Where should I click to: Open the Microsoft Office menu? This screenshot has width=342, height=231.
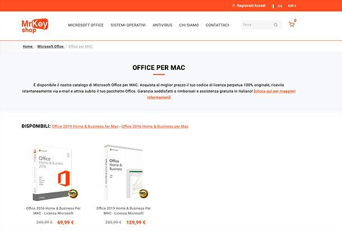(86, 25)
